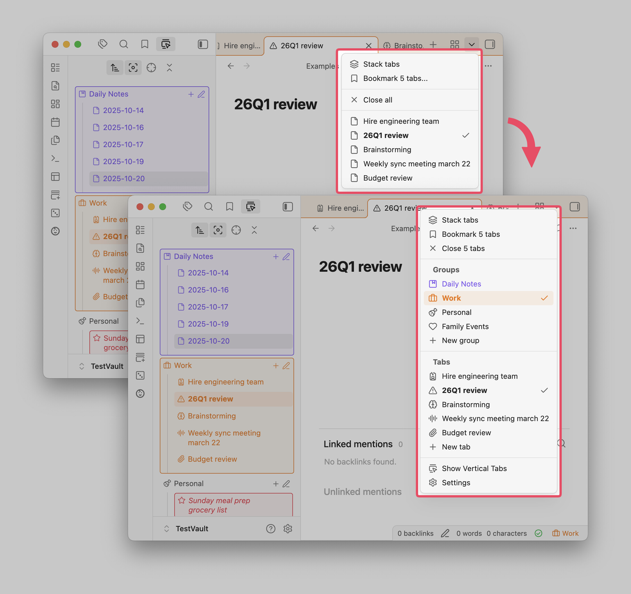Edit the Daily Notes group in front sidebar

(x=286, y=256)
